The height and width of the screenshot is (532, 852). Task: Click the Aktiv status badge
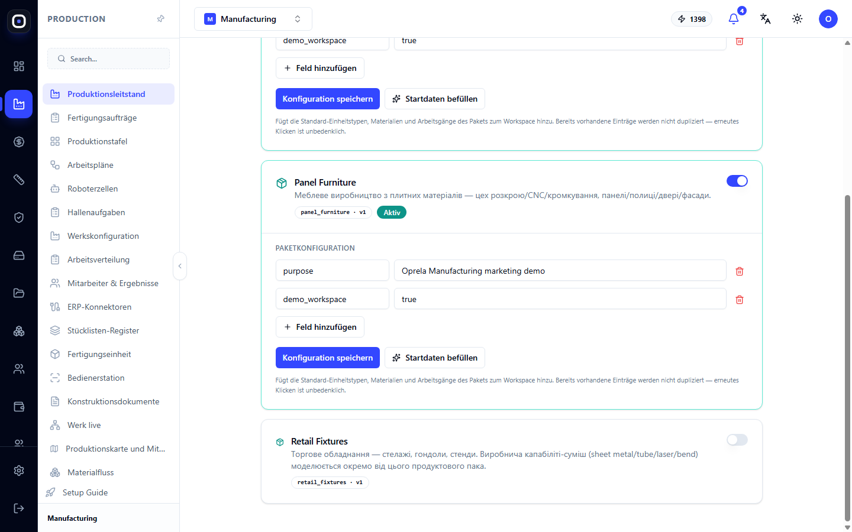coord(392,212)
